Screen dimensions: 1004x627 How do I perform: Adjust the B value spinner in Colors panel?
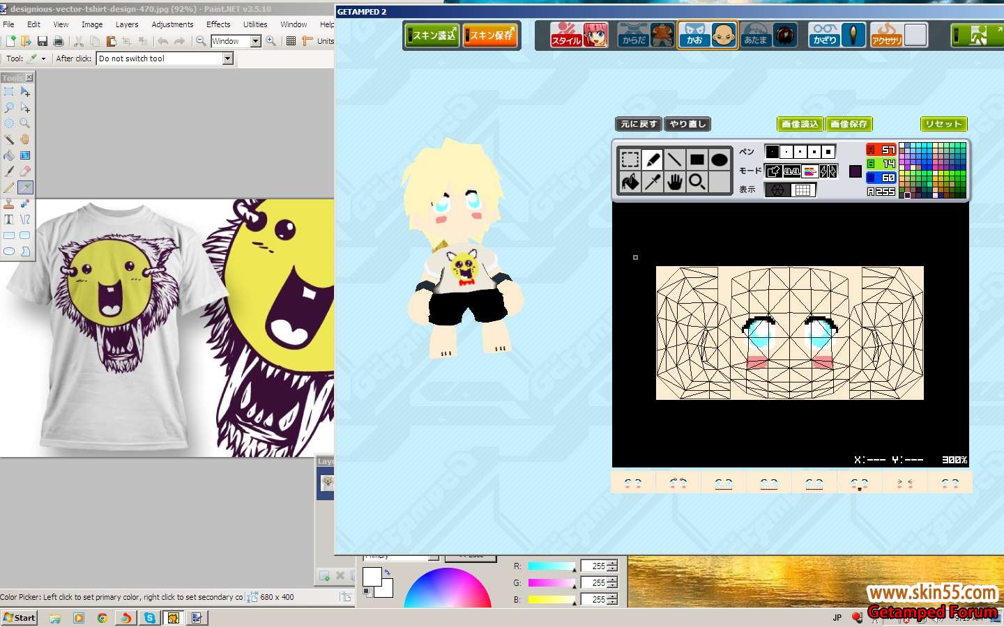[613, 599]
